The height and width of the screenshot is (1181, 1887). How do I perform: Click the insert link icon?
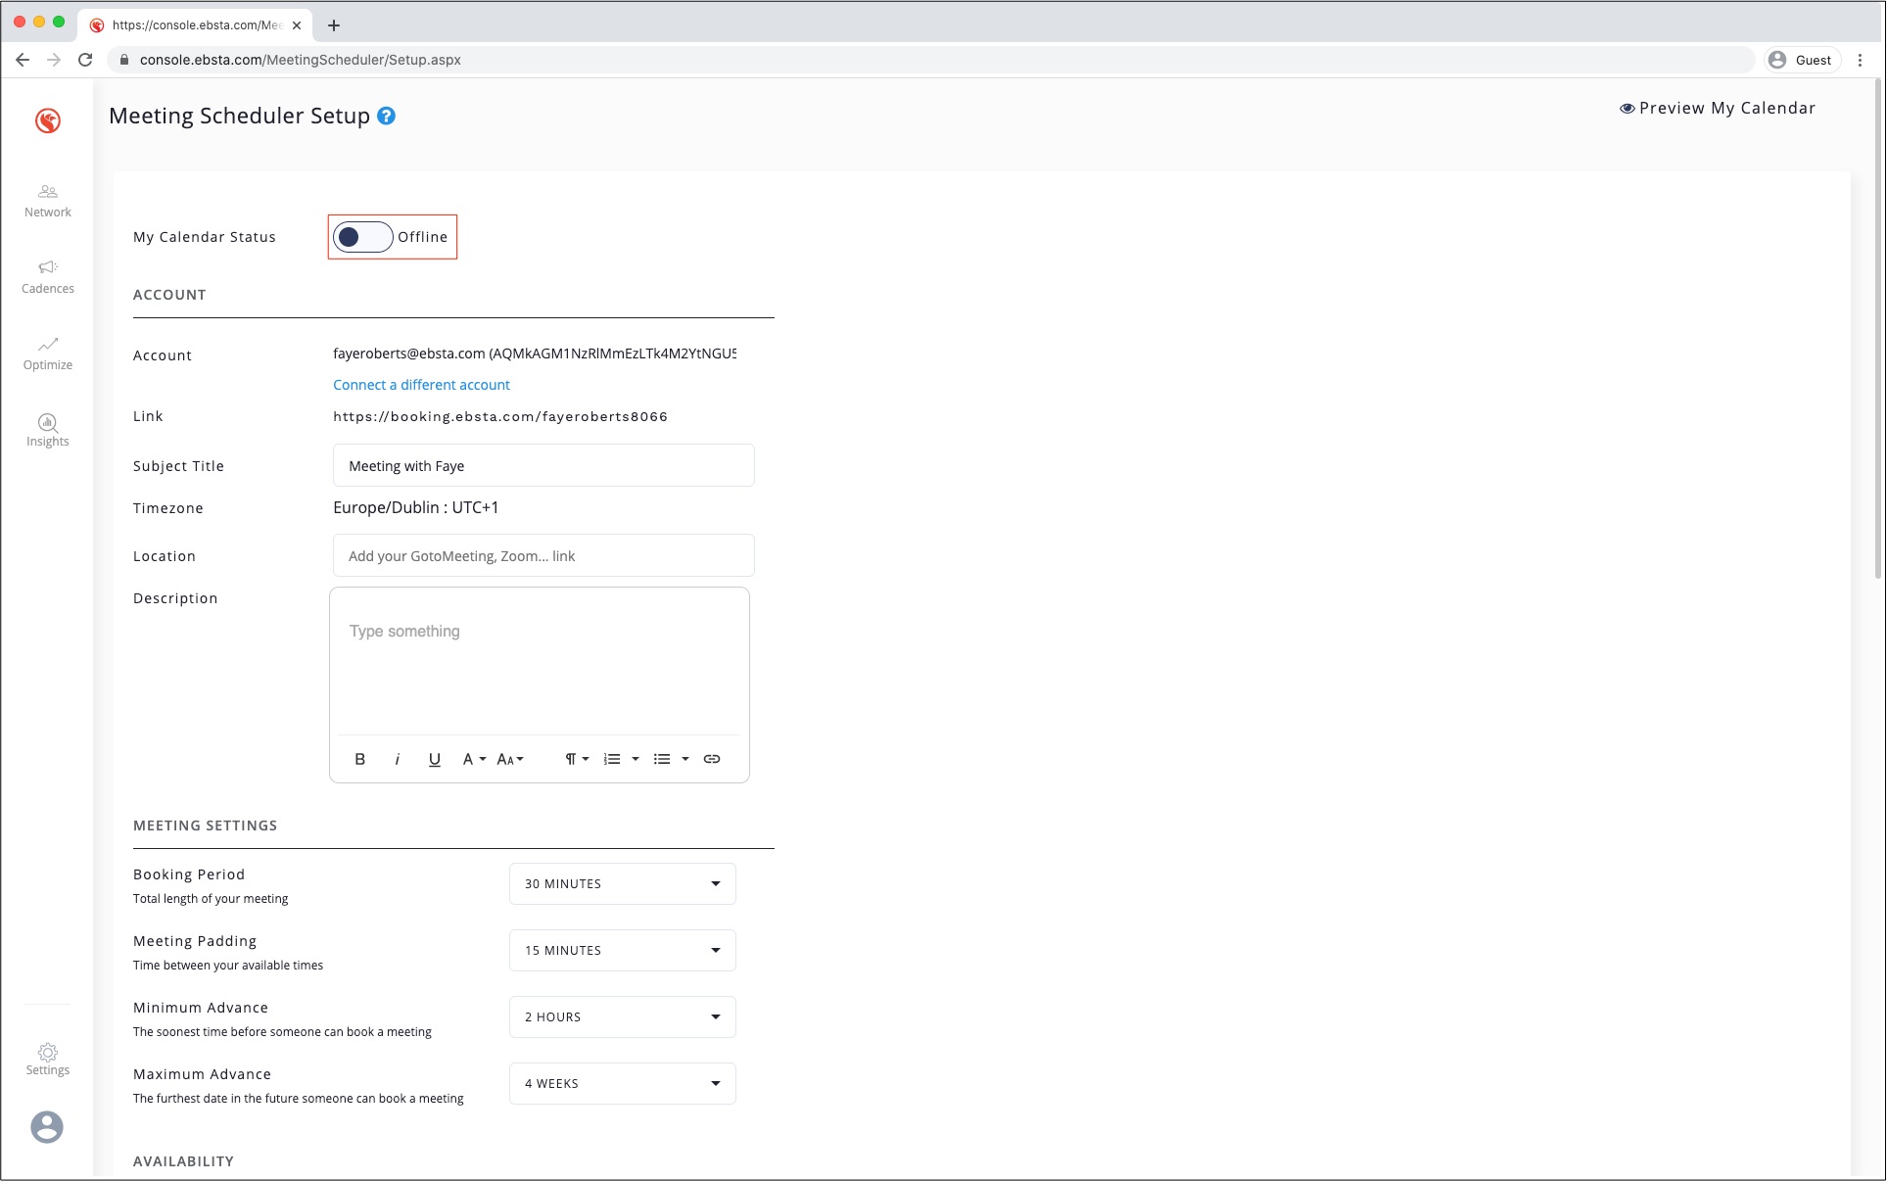712,759
